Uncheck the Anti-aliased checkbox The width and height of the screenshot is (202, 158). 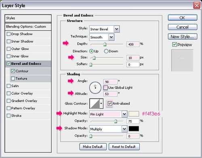(110, 103)
